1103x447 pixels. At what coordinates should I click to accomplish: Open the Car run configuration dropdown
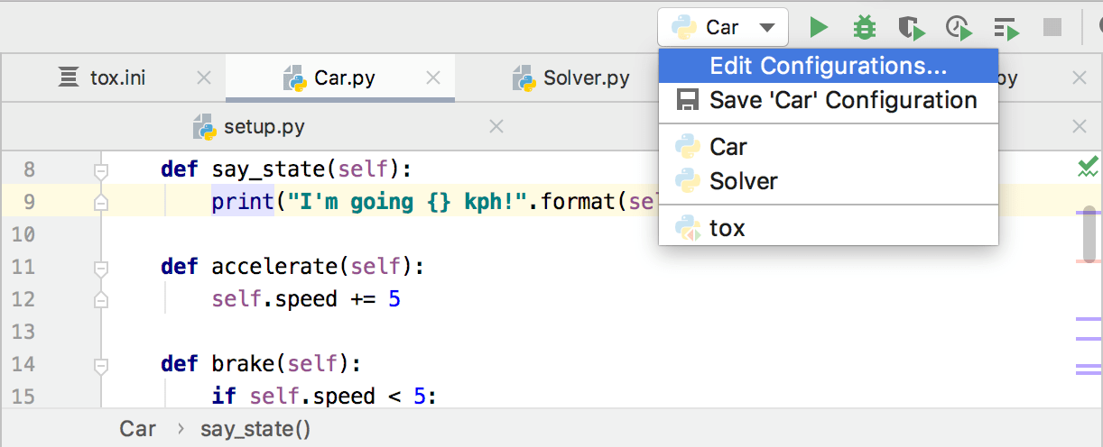723,28
